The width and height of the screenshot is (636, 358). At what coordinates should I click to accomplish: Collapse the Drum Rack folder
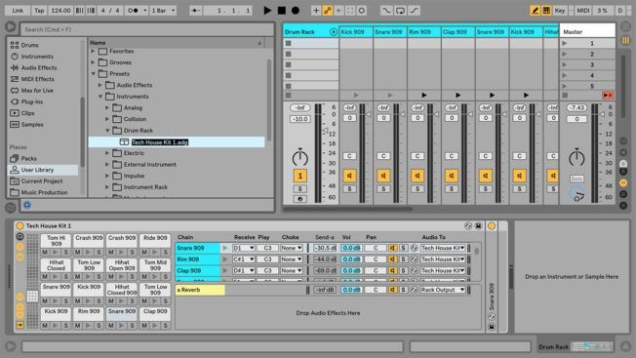pos(107,131)
